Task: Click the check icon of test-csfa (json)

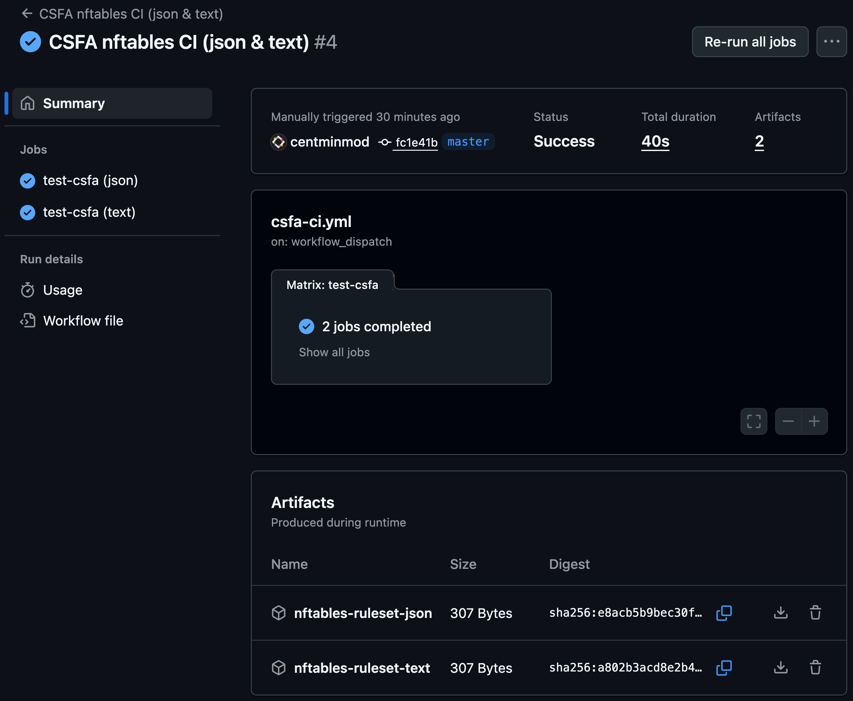Action: click(x=28, y=181)
